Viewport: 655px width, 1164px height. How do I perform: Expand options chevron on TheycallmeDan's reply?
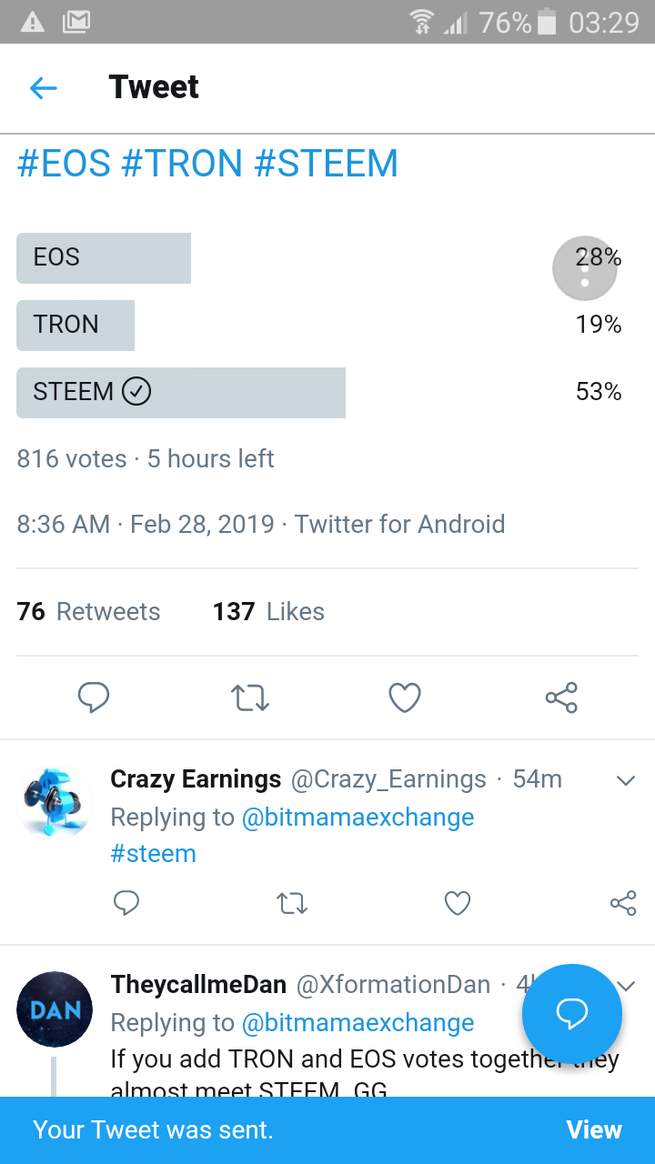pos(626,986)
